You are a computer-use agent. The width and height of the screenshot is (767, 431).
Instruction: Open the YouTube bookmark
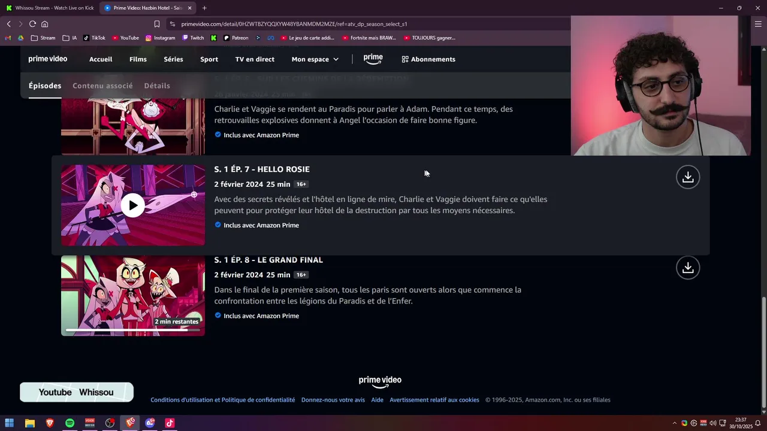click(x=125, y=38)
